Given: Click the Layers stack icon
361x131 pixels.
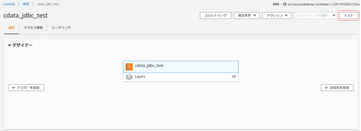Looking at the screenshot, I should pyautogui.click(x=129, y=77).
